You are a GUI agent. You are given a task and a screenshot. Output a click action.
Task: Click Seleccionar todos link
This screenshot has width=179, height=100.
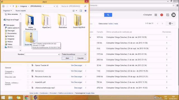[110, 24]
